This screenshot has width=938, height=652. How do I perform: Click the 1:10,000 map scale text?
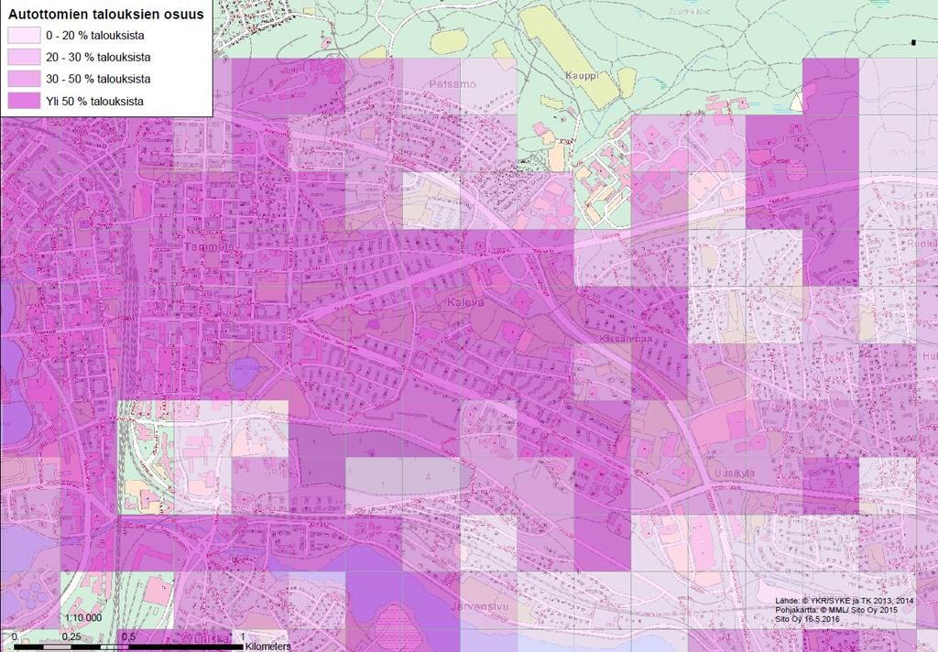pos(82,617)
